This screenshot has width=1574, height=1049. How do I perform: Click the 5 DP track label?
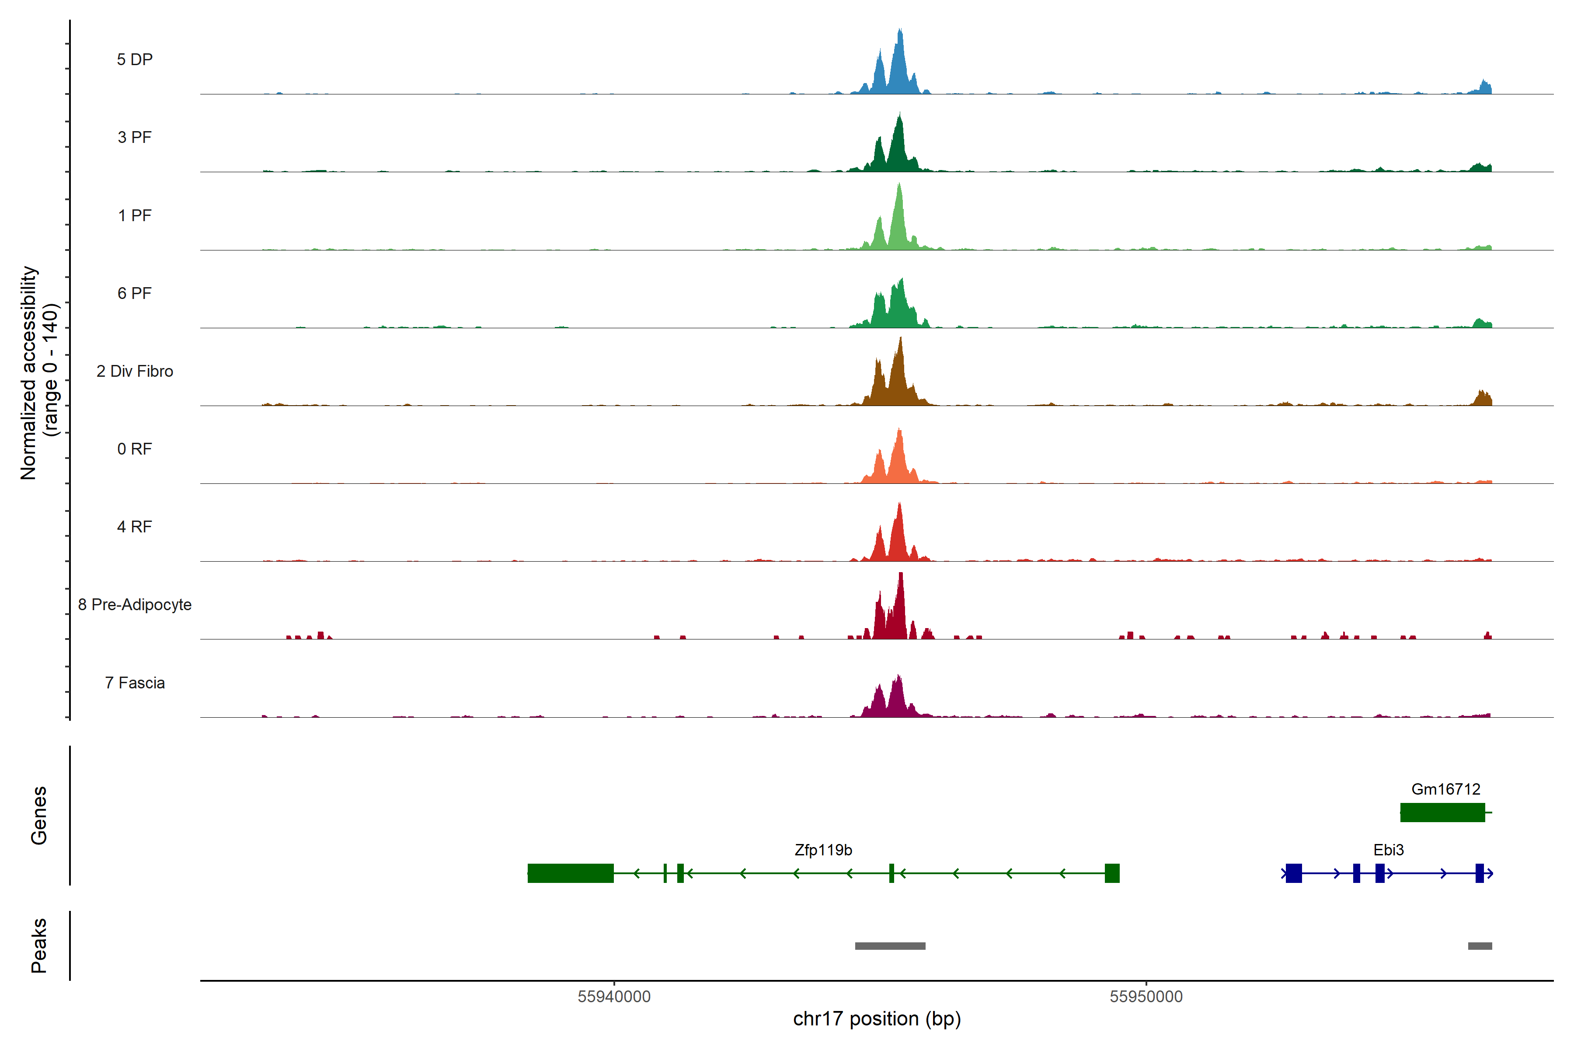pyautogui.click(x=135, y=59)
